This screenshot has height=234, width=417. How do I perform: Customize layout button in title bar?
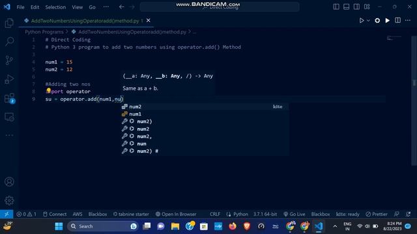[367, 7]
